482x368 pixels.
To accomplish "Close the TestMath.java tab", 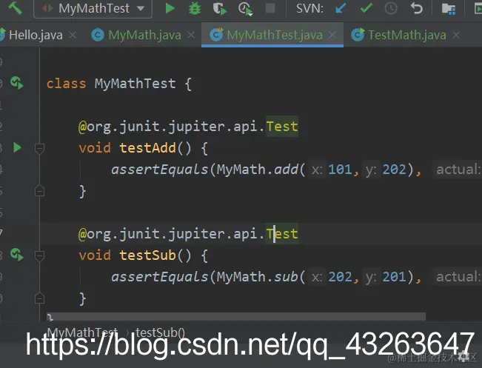I will tap(457, 35).
